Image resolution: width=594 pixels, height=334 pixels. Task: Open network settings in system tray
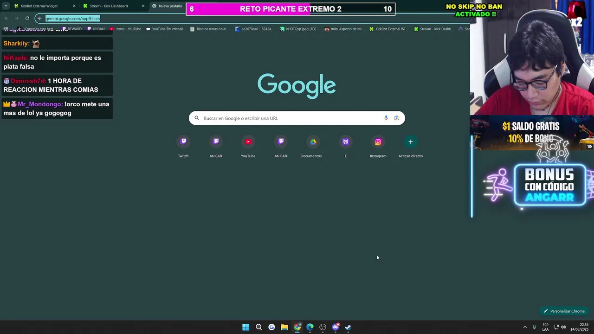pos(556,327)
